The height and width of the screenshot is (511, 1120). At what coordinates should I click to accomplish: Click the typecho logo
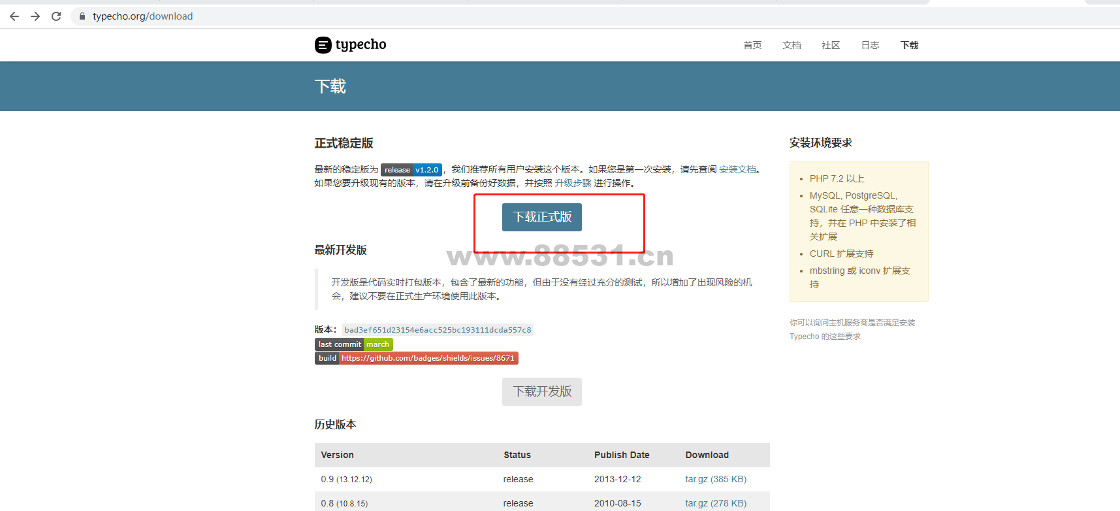(351, 44)
